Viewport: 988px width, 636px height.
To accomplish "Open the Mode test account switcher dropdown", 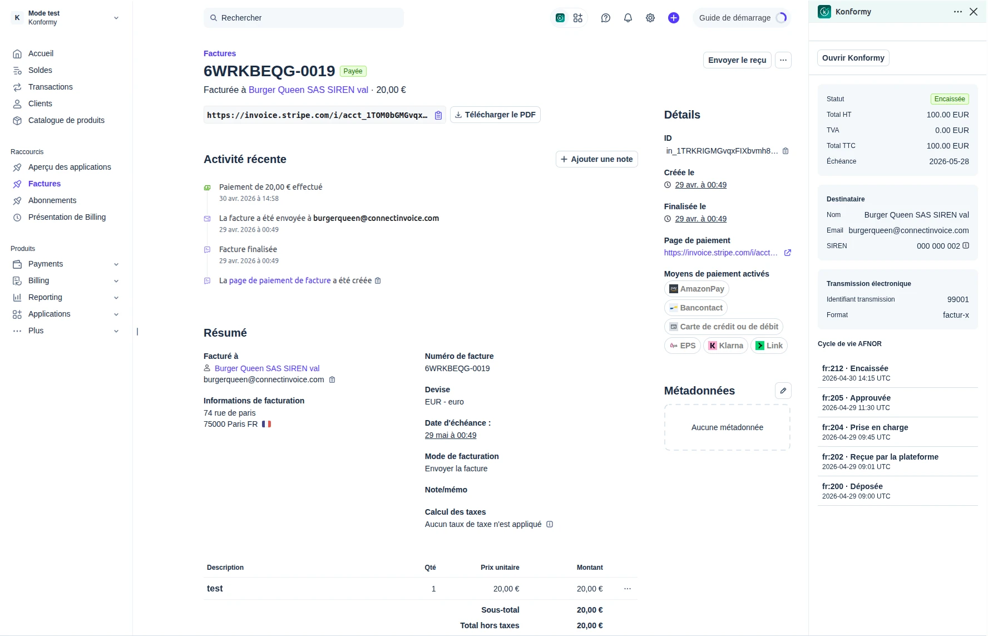I will 66,18.
